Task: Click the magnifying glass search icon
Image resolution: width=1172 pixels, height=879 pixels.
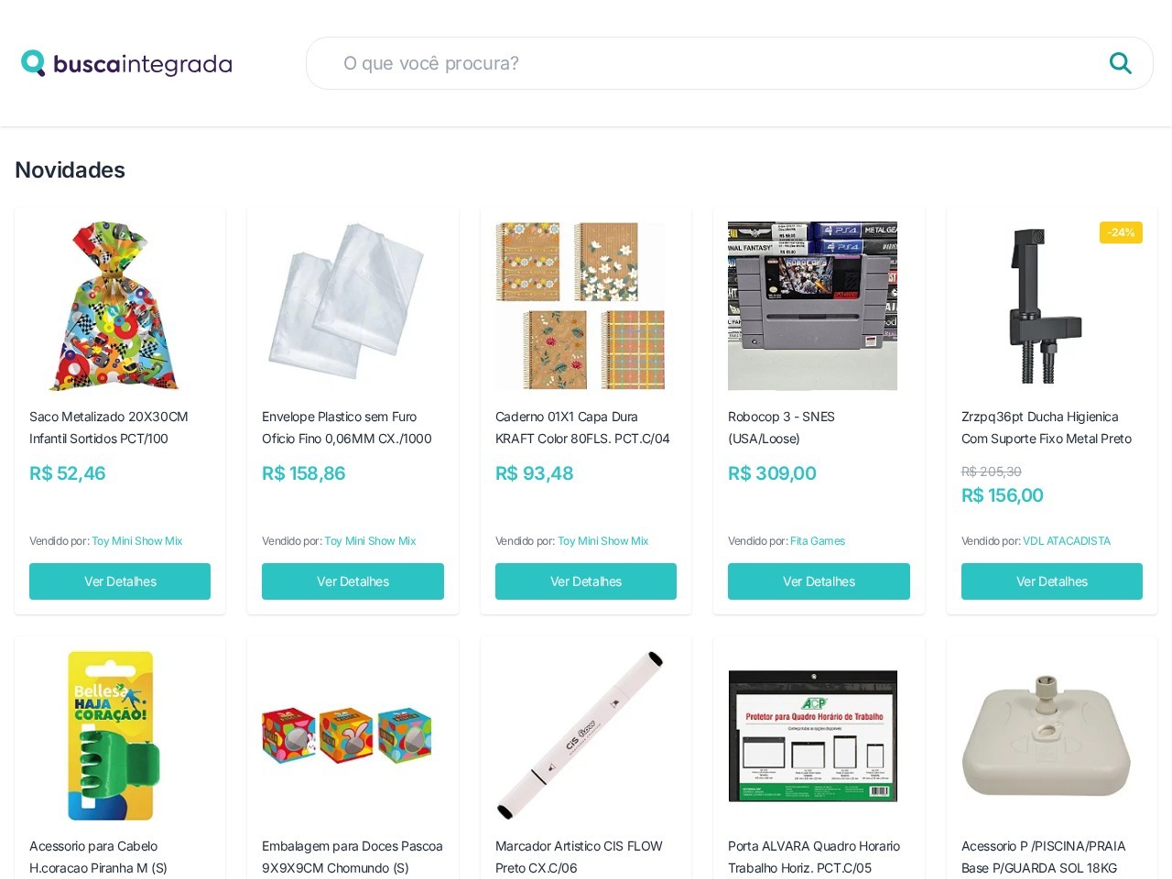Action: coord(1120,63)
